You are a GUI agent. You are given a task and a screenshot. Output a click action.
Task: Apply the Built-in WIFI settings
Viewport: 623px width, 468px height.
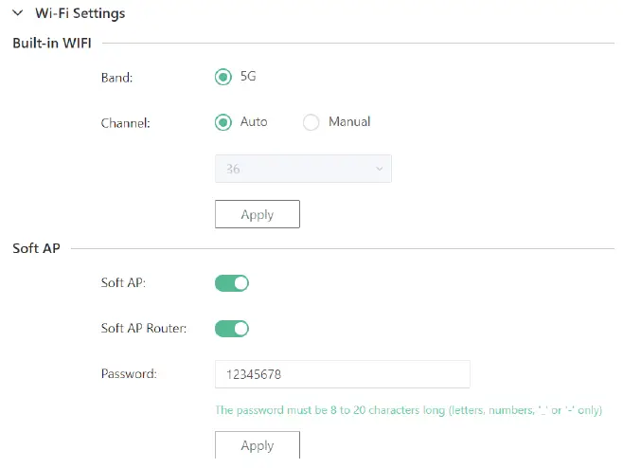tap(258, 214)
